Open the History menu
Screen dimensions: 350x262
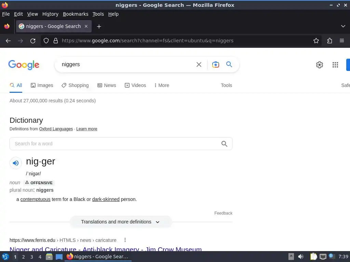click(50, 14)
